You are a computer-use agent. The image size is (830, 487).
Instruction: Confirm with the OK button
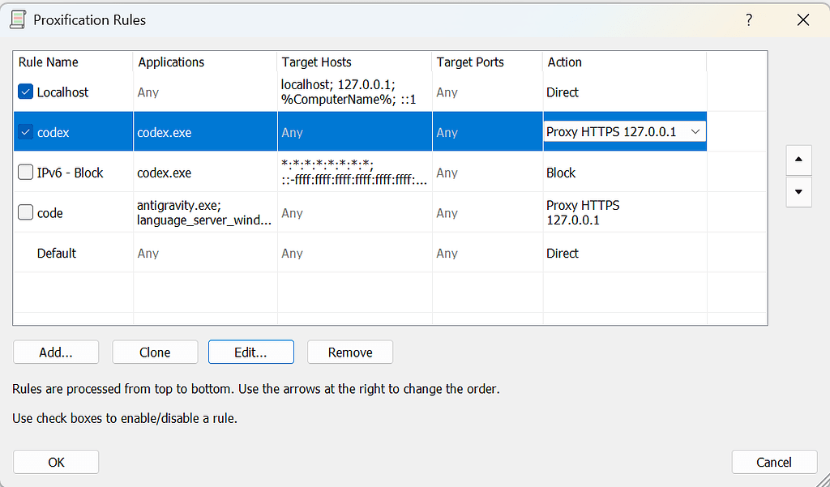pyautogui.click(x=56, y=462)
